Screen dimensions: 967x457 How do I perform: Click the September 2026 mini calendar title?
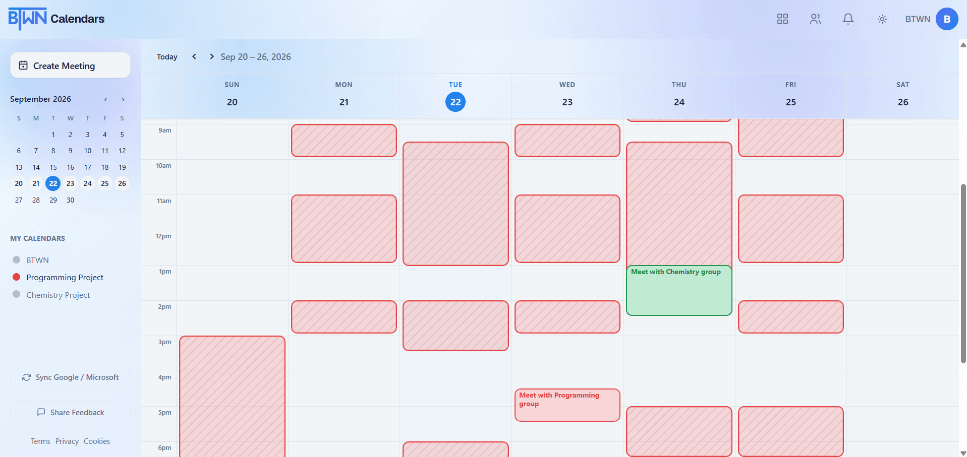click(40, 99)
